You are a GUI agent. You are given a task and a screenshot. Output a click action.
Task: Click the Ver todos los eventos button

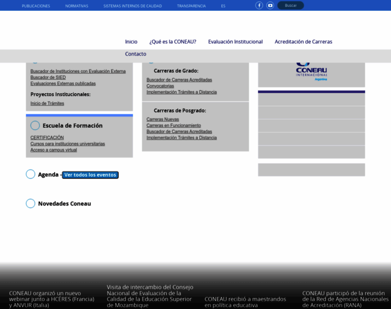(90, 175)
